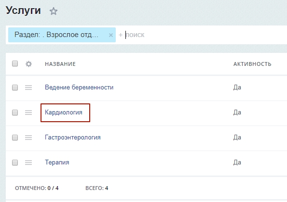This screenshot has height=202, width=287.
Task: Check the Кардиология row checkbox
Action: coord(15,113)
